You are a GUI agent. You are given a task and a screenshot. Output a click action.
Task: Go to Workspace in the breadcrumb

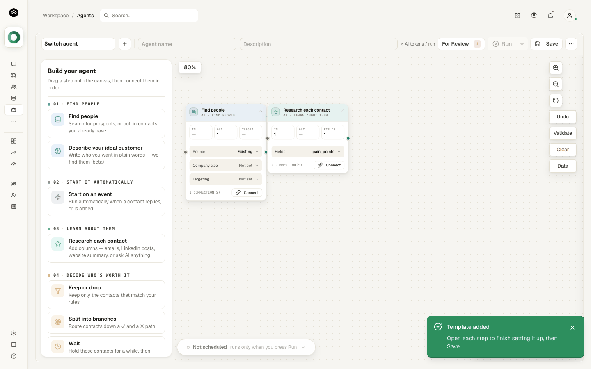tap(56, 16)
